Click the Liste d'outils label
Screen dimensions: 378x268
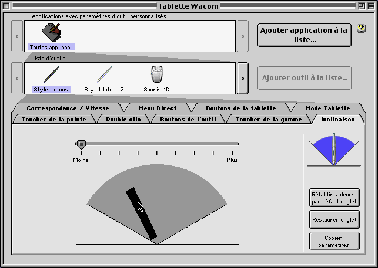48,59
